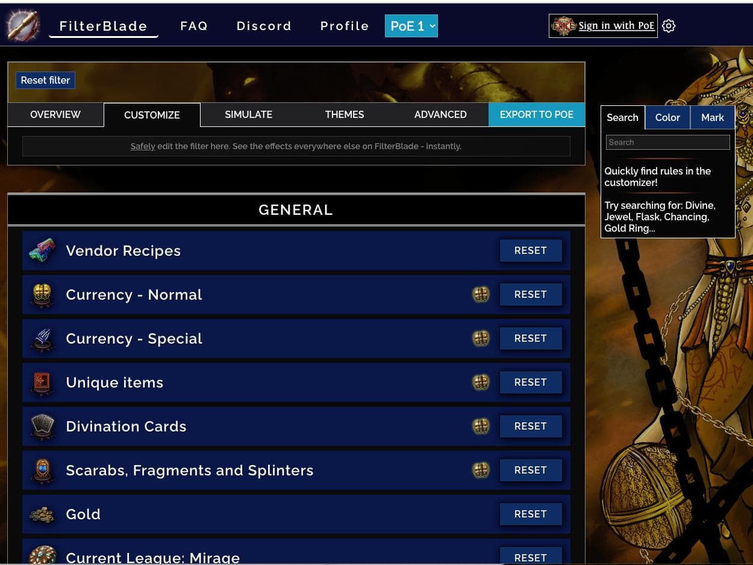Viewport: 753px width, 565px height.
Task: Open settings via the gear icon
Action: (x=669, y=26)
